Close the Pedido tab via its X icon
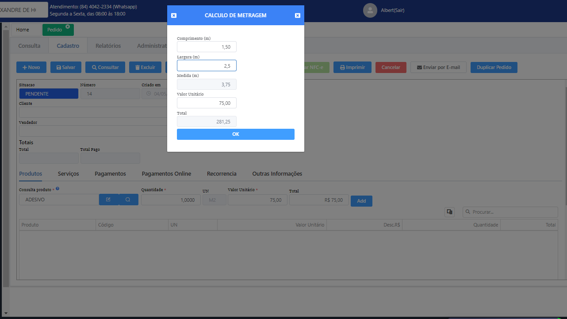This screenshot has height=319, width=567. [68, 27]
